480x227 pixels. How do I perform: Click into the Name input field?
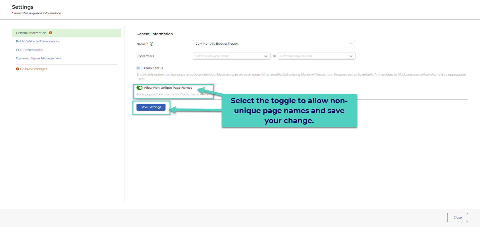pyautogui.click(x=274, y=44)
